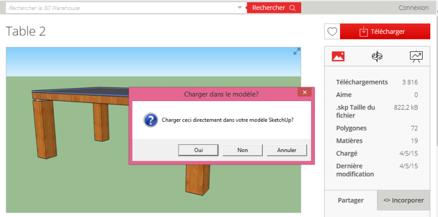This screenshot has height=217, width=438.
Task: Choose Non in the dialog
Action: (x=243, y=150)
